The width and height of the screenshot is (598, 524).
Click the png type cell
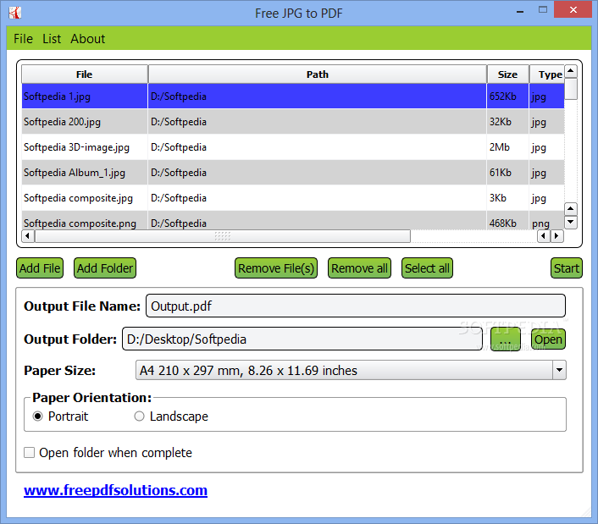click(547, 221)
